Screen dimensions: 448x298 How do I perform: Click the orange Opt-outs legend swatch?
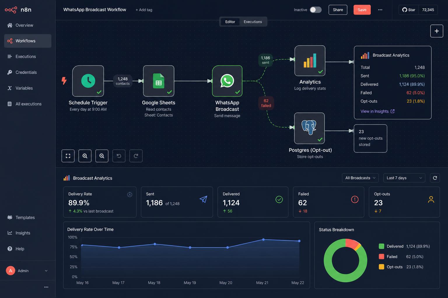coord(381,267)
